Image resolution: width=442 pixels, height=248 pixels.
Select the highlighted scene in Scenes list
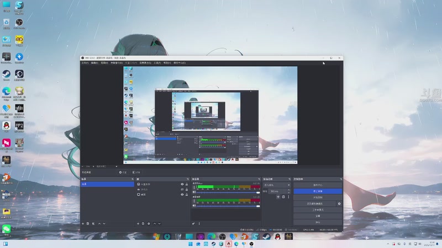tap(107, 184)
